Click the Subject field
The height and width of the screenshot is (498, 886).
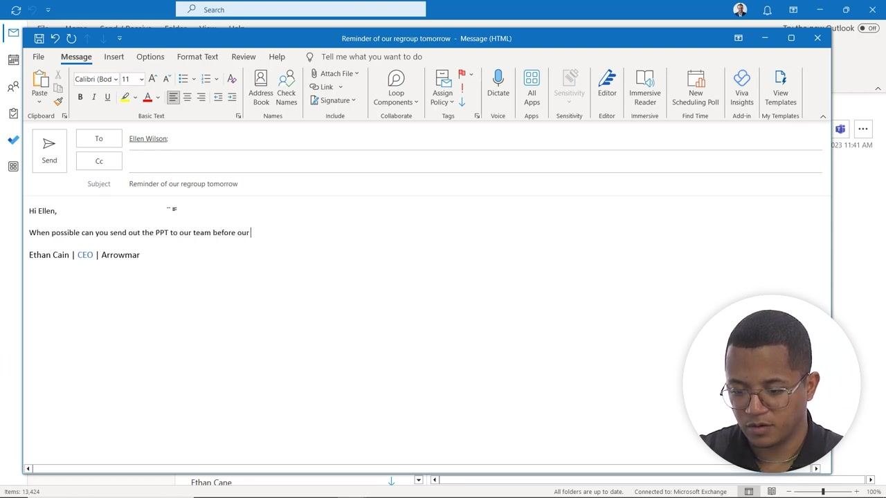475,184
